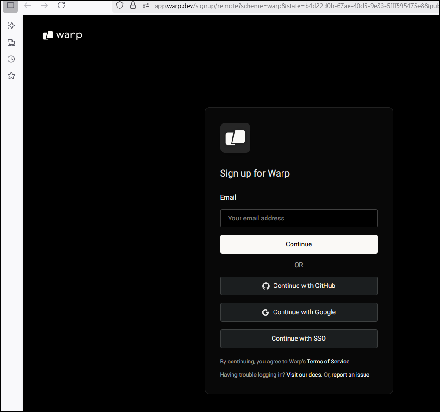This screenshot has width=440, height=412.
Task: Open browsing history via the clock icon
Action: click(x=11, y=59)
